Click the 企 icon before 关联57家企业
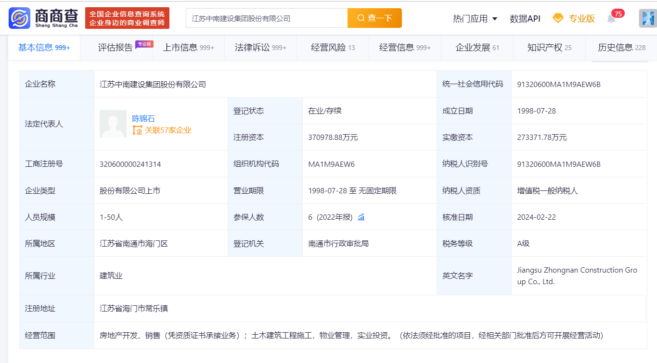Viewport: 657px width, 363px height. pos(138,130)
